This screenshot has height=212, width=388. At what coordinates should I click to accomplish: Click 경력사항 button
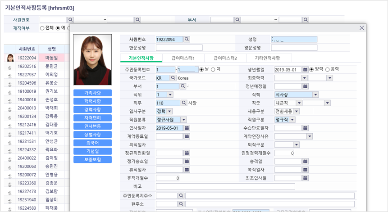(x=92, y=109)
